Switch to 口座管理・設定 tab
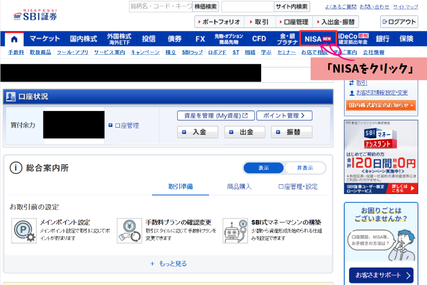Image resolution: width=427 pixels, height=285 pixels. [x=298, y=187]
